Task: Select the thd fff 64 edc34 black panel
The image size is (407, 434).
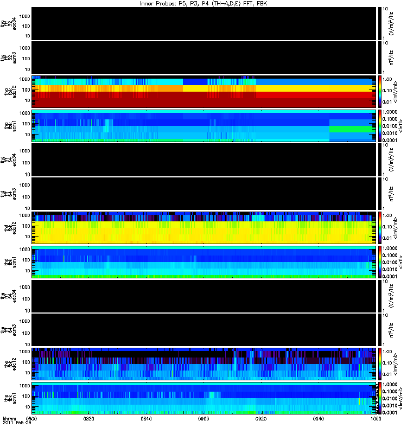Action: (203, 159)
